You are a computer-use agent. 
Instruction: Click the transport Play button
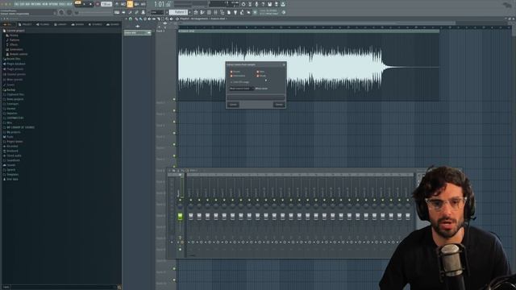[x=85, y=4]
